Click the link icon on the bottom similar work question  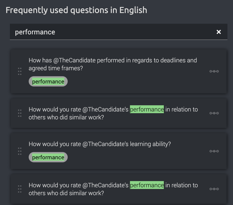click(x=214, y=189)
